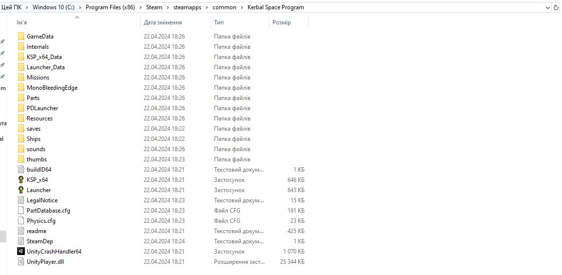Screen dimensions: 562x275
Task: Click the 191 КБ size value
Action: click(296, 211)
